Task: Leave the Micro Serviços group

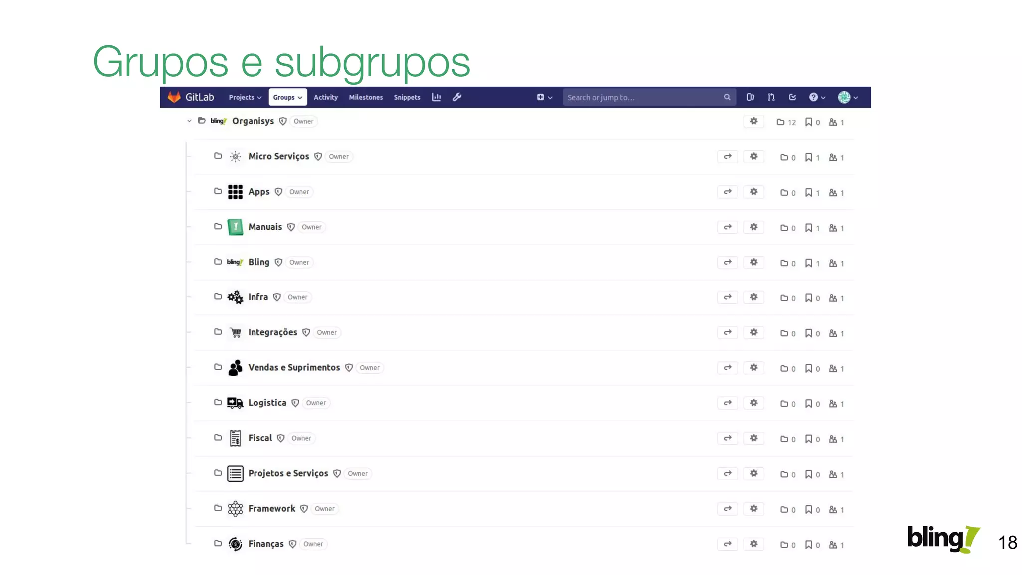Action: click(728, 157)
